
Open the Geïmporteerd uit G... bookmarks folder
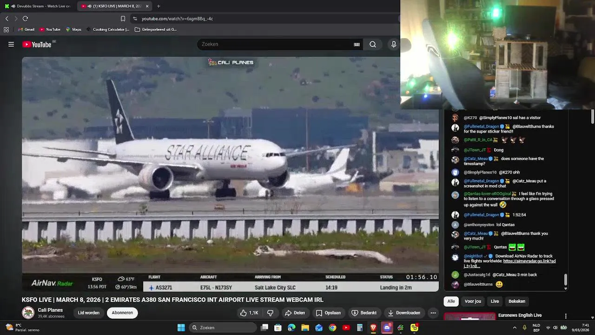click(x=156, y=29)
